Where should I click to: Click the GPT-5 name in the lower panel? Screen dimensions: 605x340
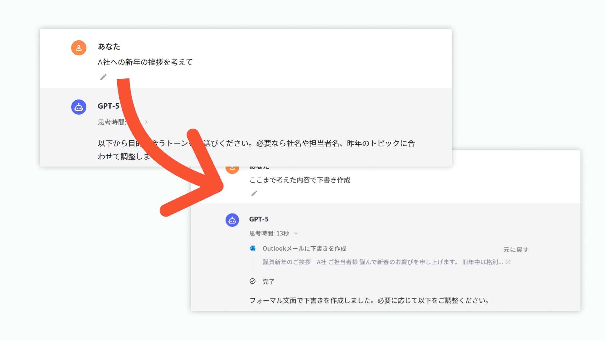click(x=259, y=219)
